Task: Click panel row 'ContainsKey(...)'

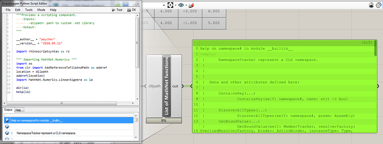Action: tap(237, 93)
